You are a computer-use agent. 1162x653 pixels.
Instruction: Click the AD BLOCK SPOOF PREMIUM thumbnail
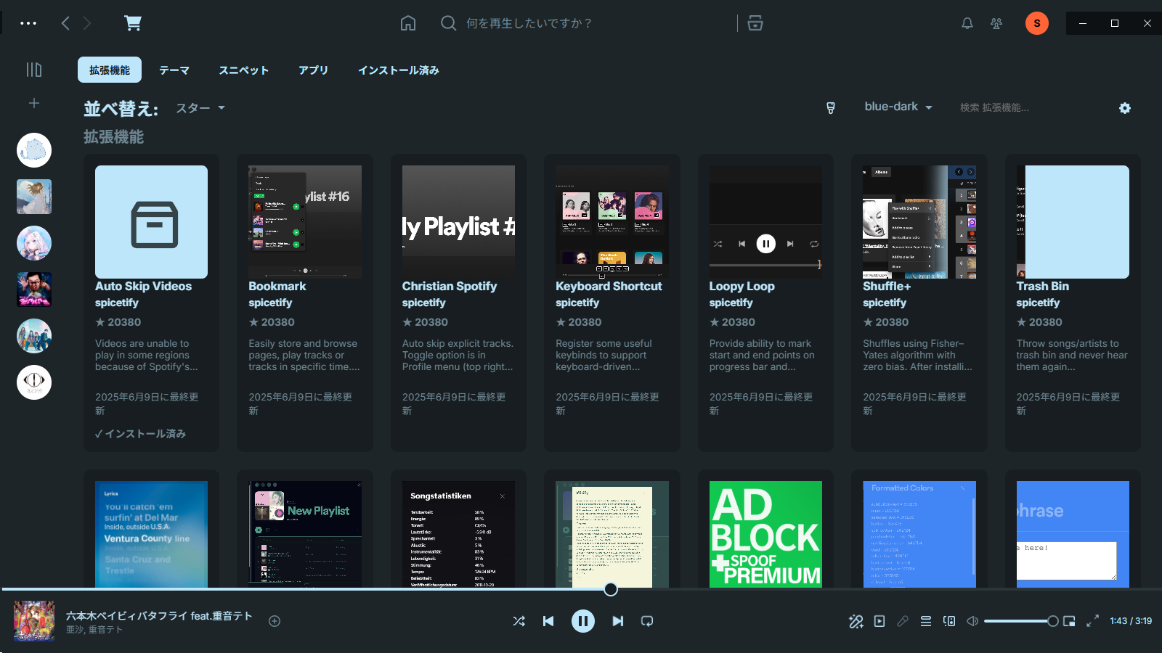point(765,534)
